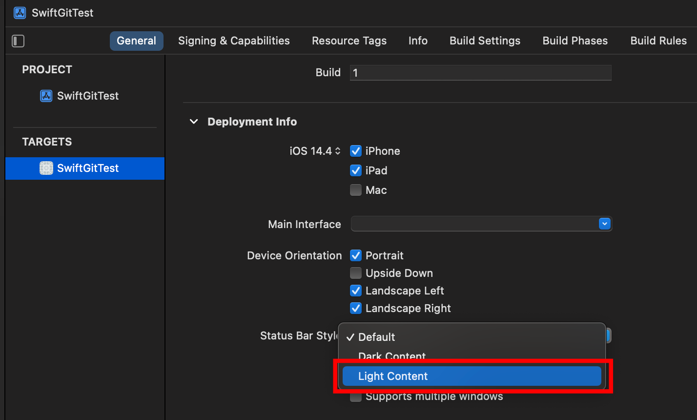This screenshot has width=697, height=420.
Task: Click the Main Interface label
Action: (x=305, y=225)
